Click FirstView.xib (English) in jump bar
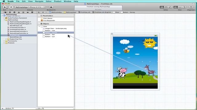The height and width of the screenshot is (110, 197). click(102, 12)
